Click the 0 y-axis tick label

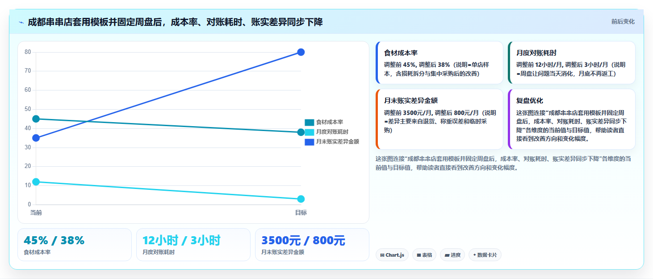(x=29, y=205)
